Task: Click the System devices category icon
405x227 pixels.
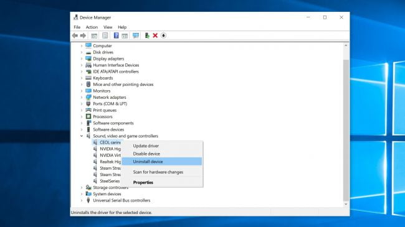Action: tap(88, 193)
